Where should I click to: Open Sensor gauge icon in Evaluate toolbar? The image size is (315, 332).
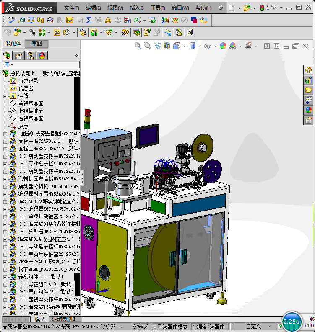50,20
